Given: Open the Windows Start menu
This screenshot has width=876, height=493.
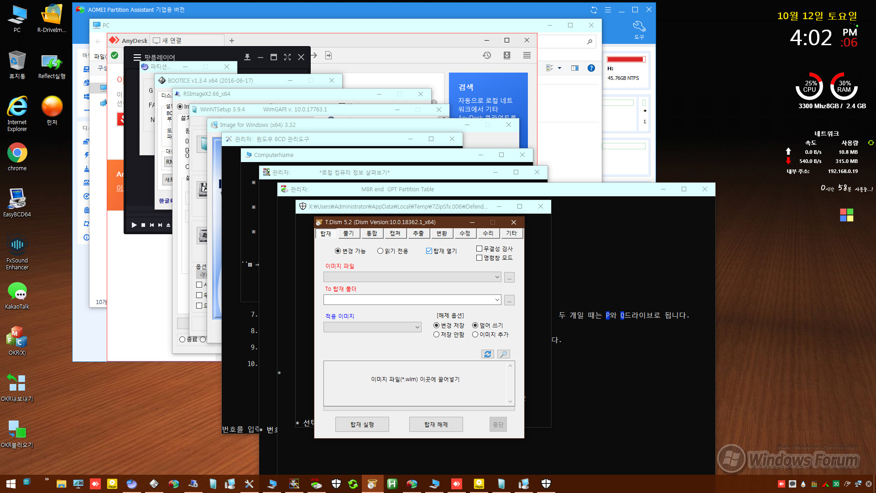Looking at the screenshot, I should (x=11, y=484).
